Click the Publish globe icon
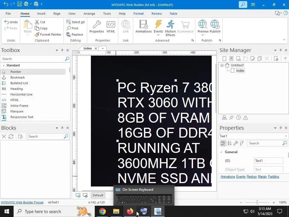This screenshot has height=217, width=289. [x=215, y=24]
